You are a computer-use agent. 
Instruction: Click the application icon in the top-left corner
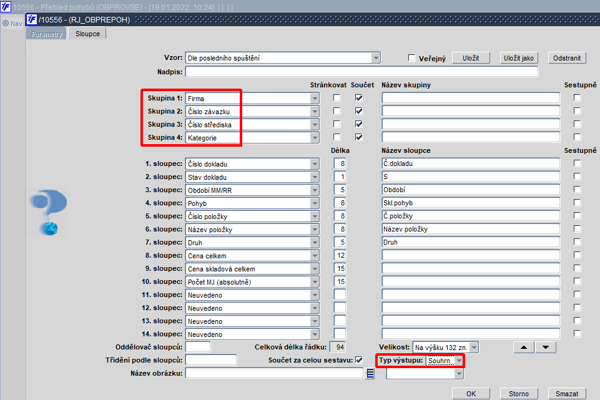[x=6, y=6]
